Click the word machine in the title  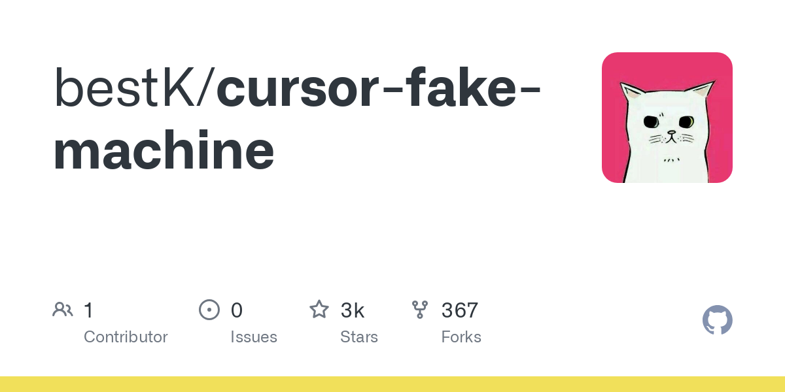164,150
